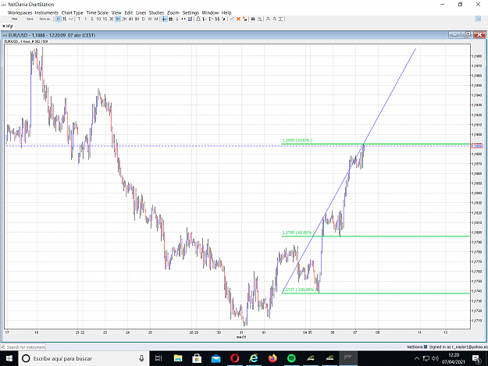Open the Workspaces menu
The image size is (488, 366).
tap(20, 12)
